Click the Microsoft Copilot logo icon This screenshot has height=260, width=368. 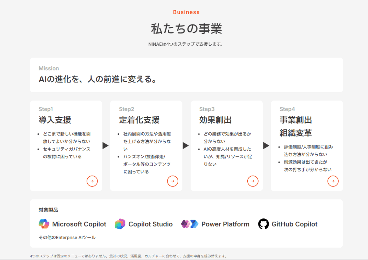pos(44,224)
